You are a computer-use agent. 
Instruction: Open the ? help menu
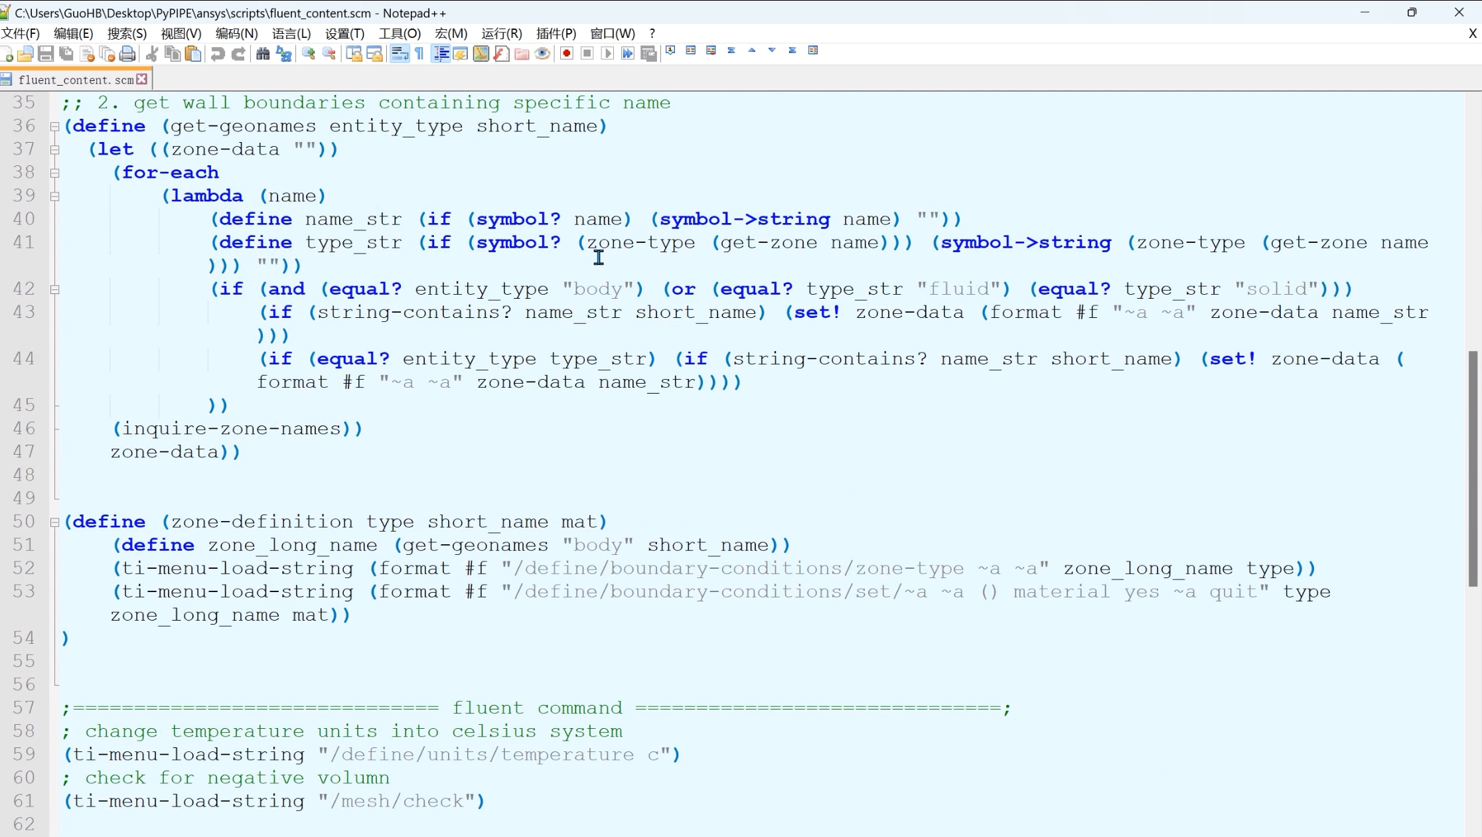[652, 33]
